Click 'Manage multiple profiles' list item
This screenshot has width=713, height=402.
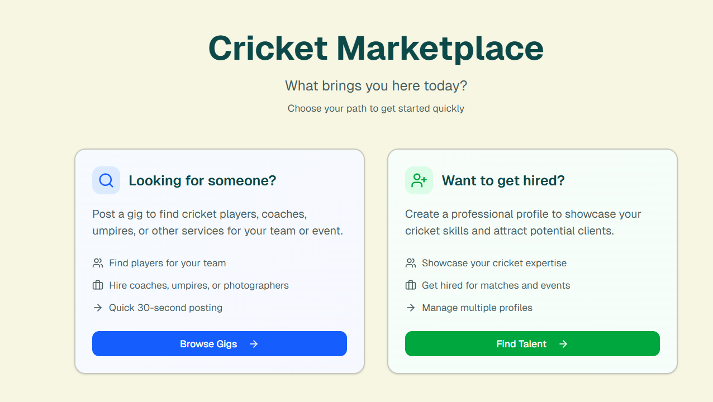(477, 307)
